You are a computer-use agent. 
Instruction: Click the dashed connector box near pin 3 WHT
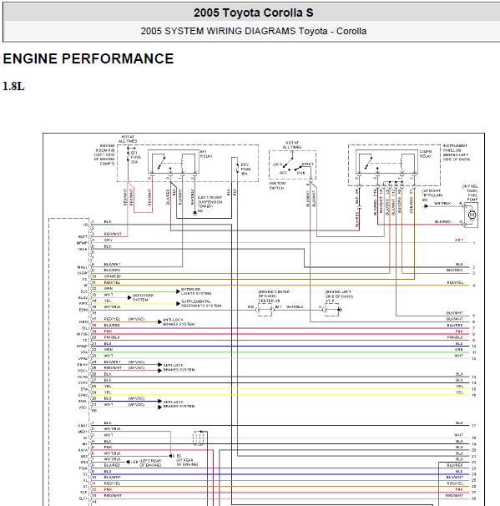199,438
